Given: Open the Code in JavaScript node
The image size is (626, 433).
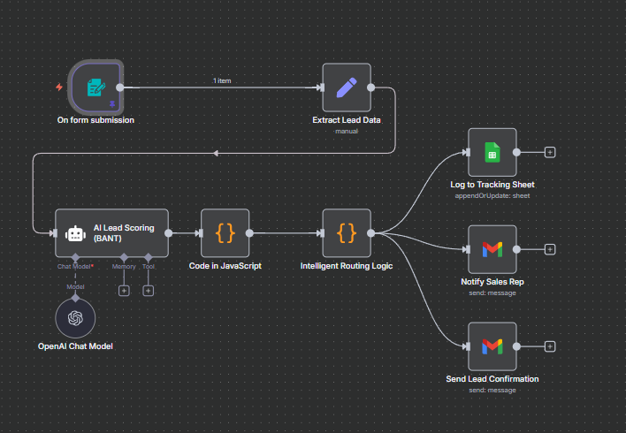Looking at the screenshot, I should pos(225,233).
